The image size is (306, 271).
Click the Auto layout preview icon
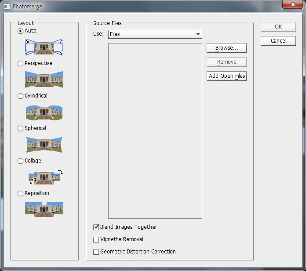[44, 47]
